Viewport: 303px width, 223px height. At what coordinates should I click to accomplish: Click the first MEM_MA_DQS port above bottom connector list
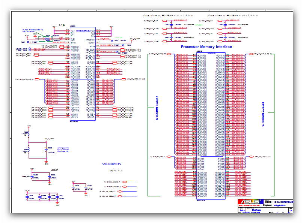pyautogui.click(x=125, y=182)
